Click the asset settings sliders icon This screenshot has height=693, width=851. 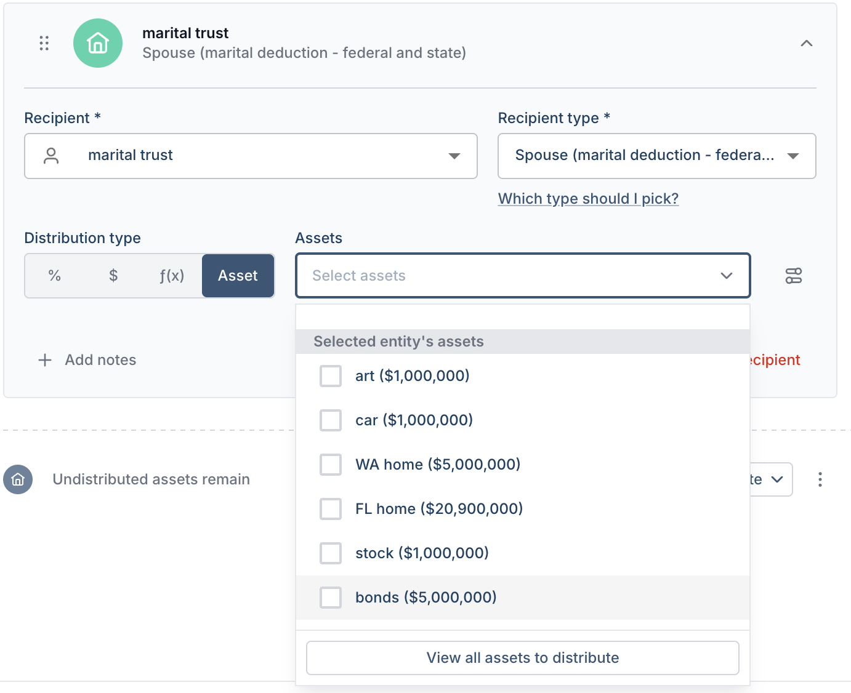point(794,276)
